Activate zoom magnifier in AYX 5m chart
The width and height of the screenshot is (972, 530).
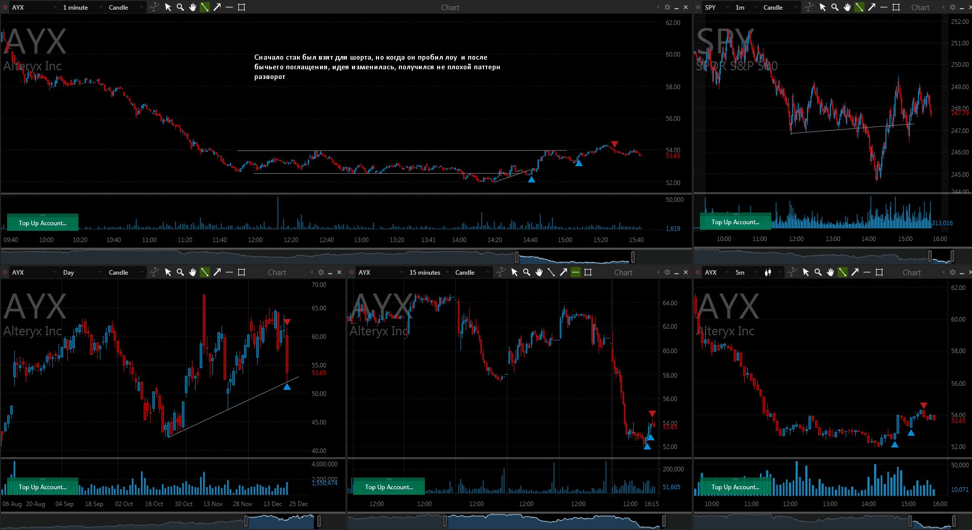(x=818, y=272)
